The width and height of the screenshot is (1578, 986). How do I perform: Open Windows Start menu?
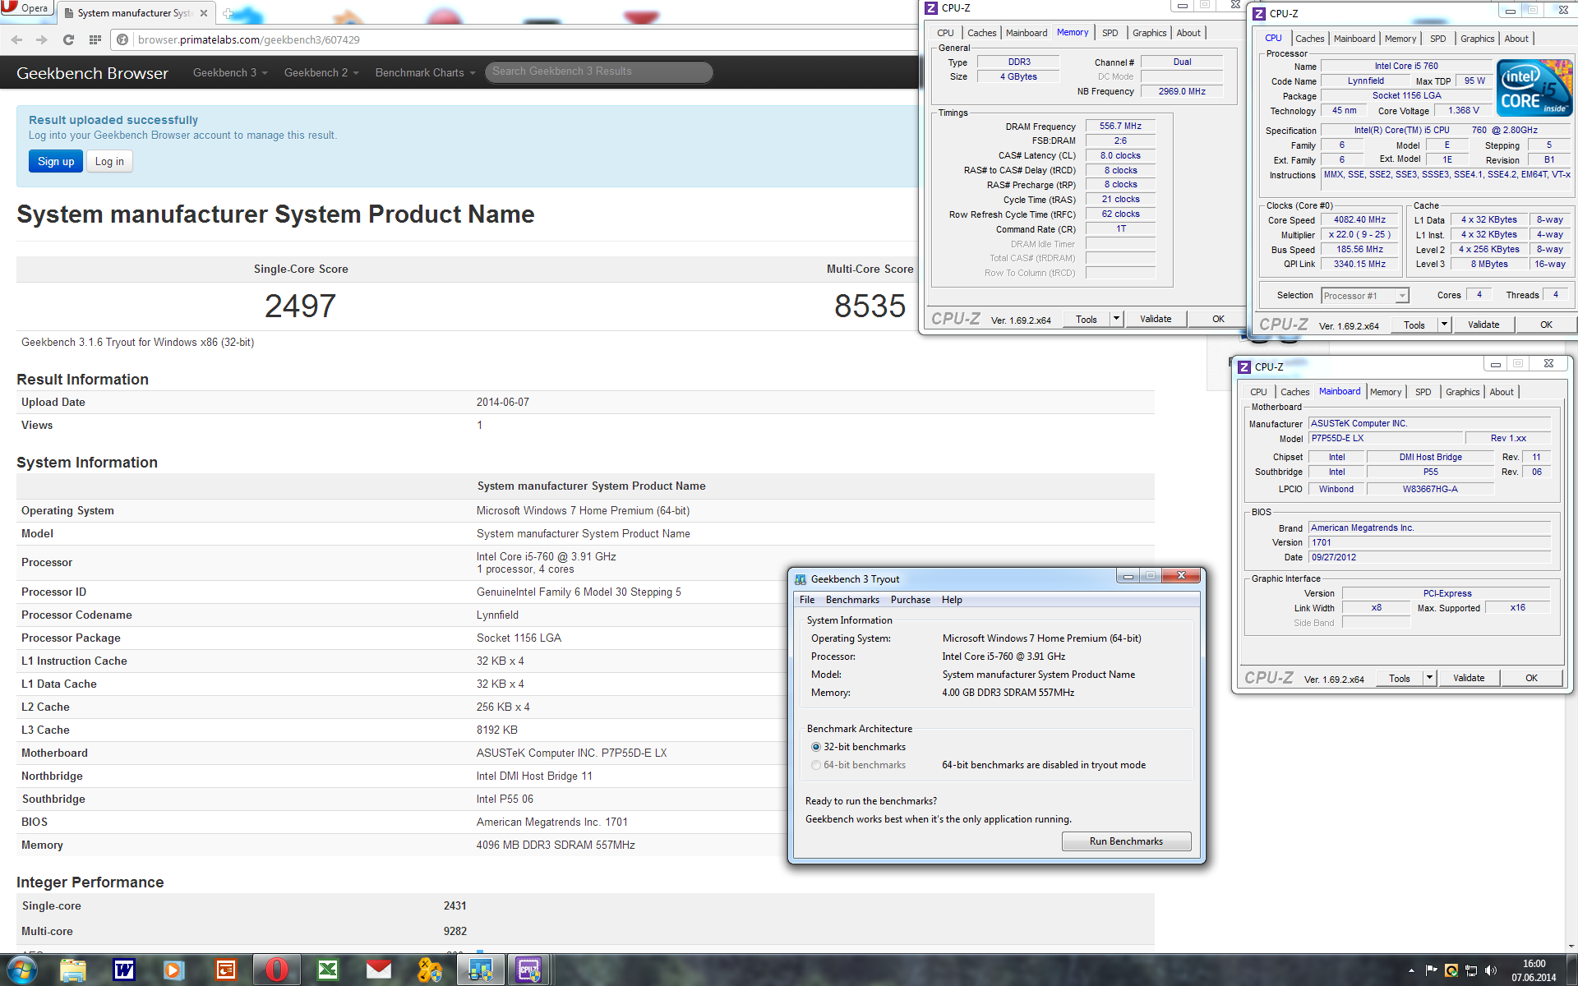click(x=21, y=970)
